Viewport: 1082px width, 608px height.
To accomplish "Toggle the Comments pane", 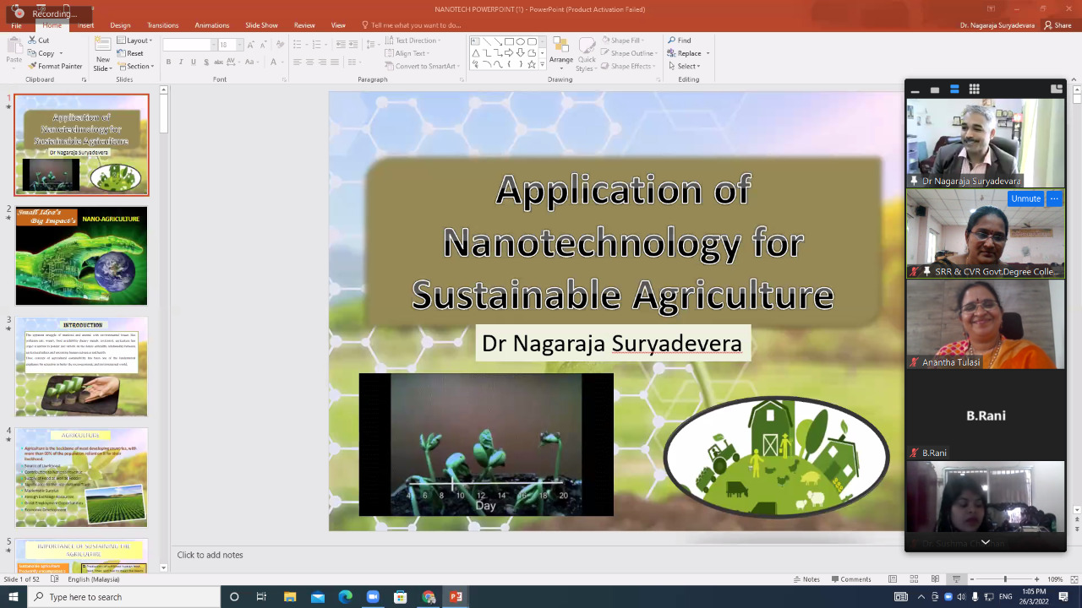I will pyautogui.click(x=850, y=579).
